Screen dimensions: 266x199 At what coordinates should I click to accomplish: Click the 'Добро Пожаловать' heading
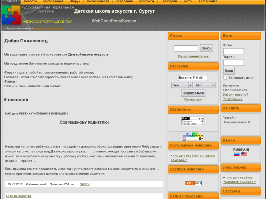click(26, 41)
